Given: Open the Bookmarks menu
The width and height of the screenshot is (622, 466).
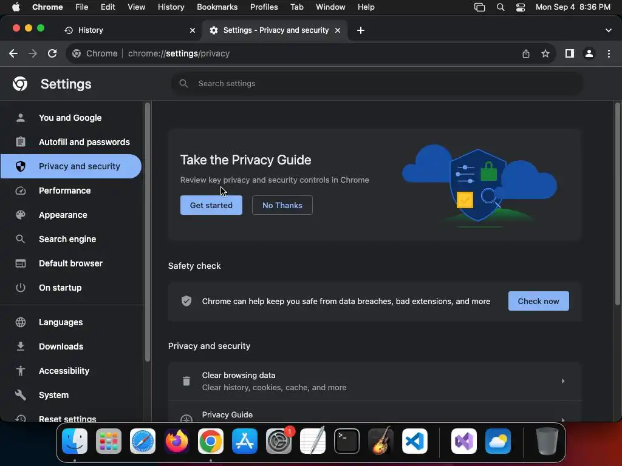Looking at the screenshot, I should point(217,7).
